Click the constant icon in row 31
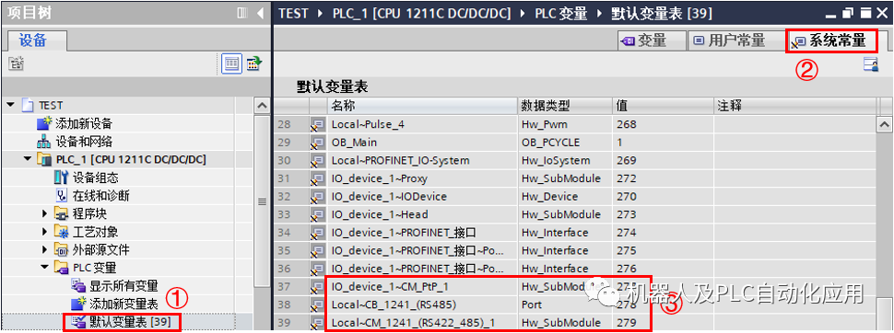This screenshot has width=894, height=333. [318, 178]
